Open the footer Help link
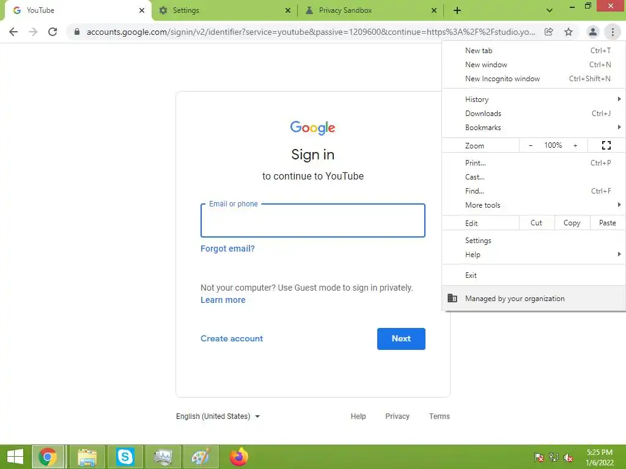 pos(358,416)
